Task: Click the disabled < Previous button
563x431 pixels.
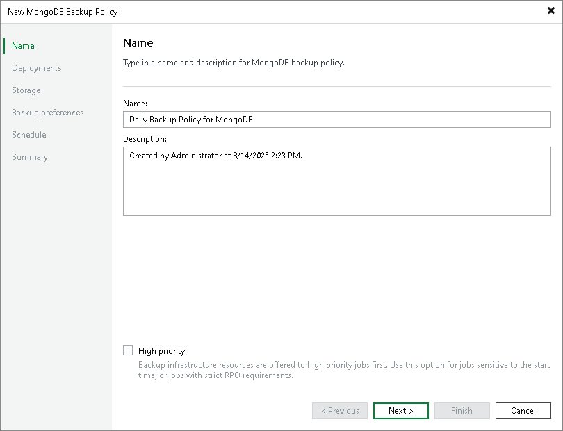Action: (x=340, y=411)
